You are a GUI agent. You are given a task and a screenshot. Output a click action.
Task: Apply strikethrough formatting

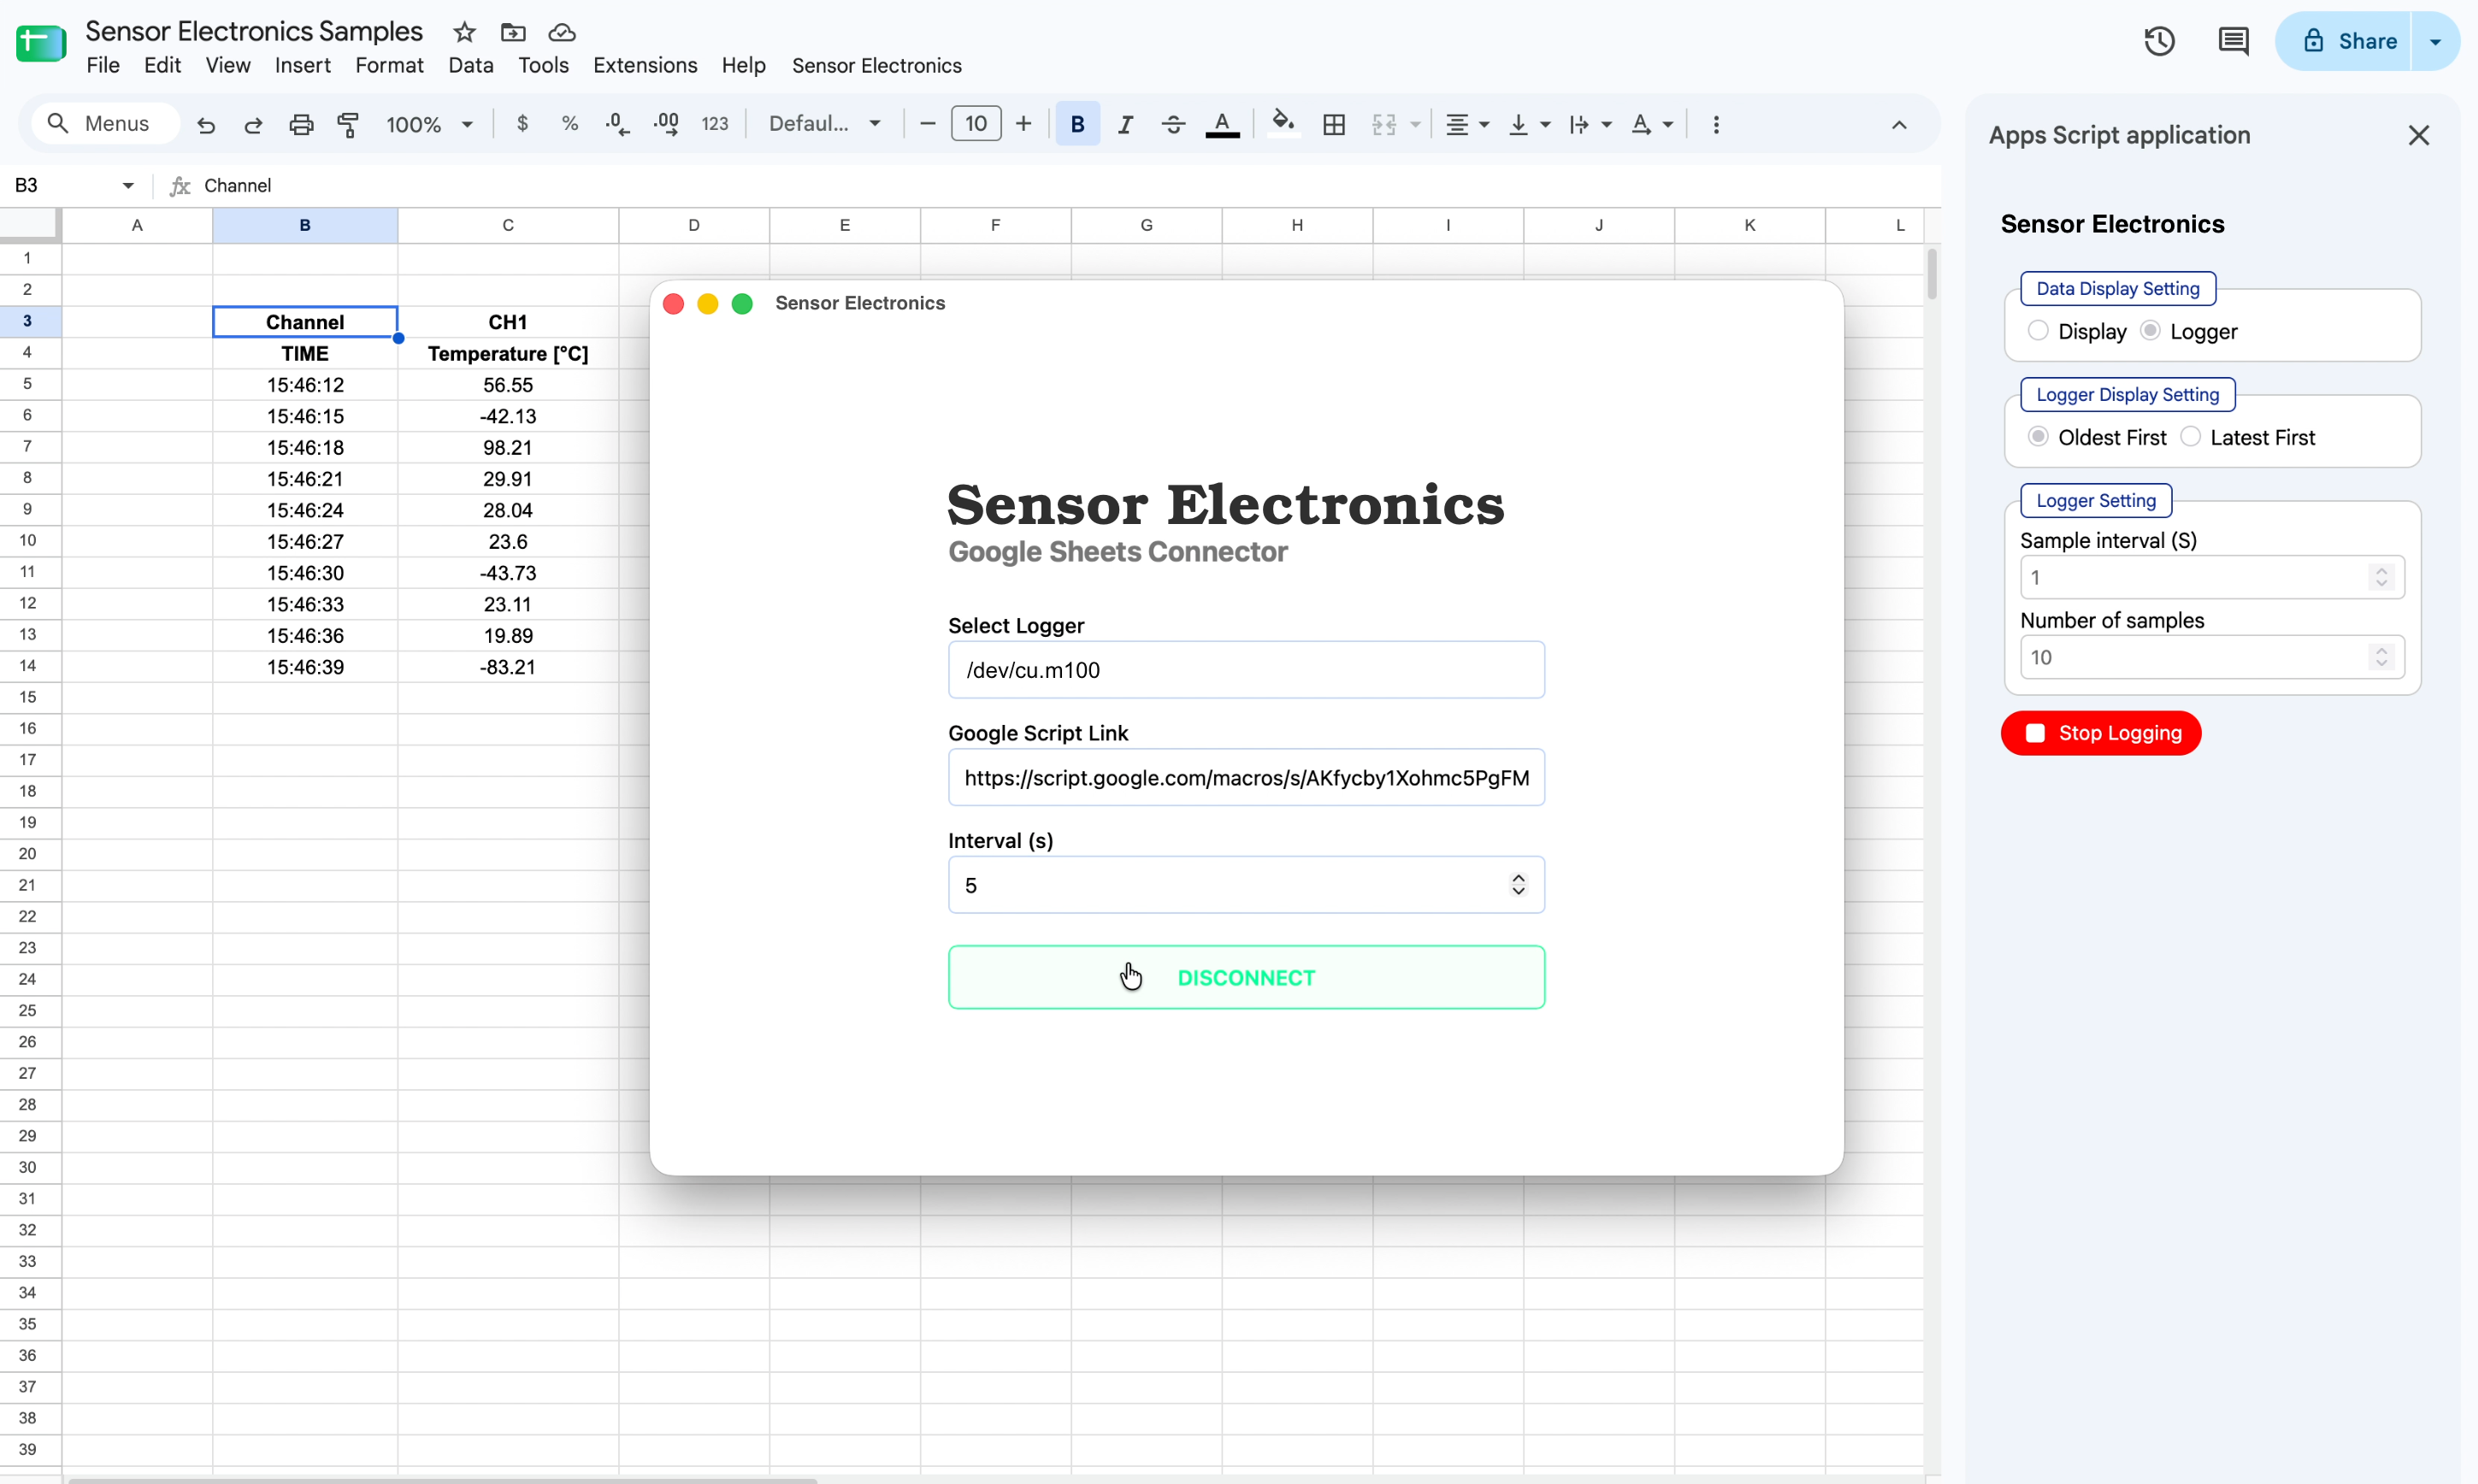tap(1173, 124)
